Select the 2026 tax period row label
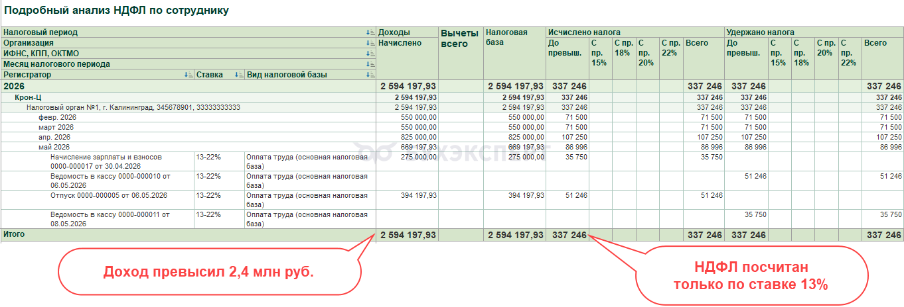The width and height of the screenshot is (904, 307). [x=15, y=86]
